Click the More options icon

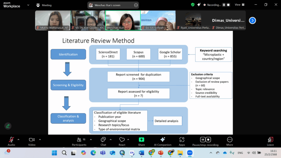pyautogui.click(x=230, y=140)
